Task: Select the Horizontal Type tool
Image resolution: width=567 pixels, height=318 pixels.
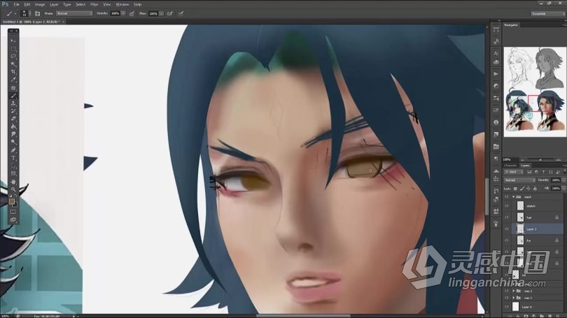Action: (x=13, y=158)
